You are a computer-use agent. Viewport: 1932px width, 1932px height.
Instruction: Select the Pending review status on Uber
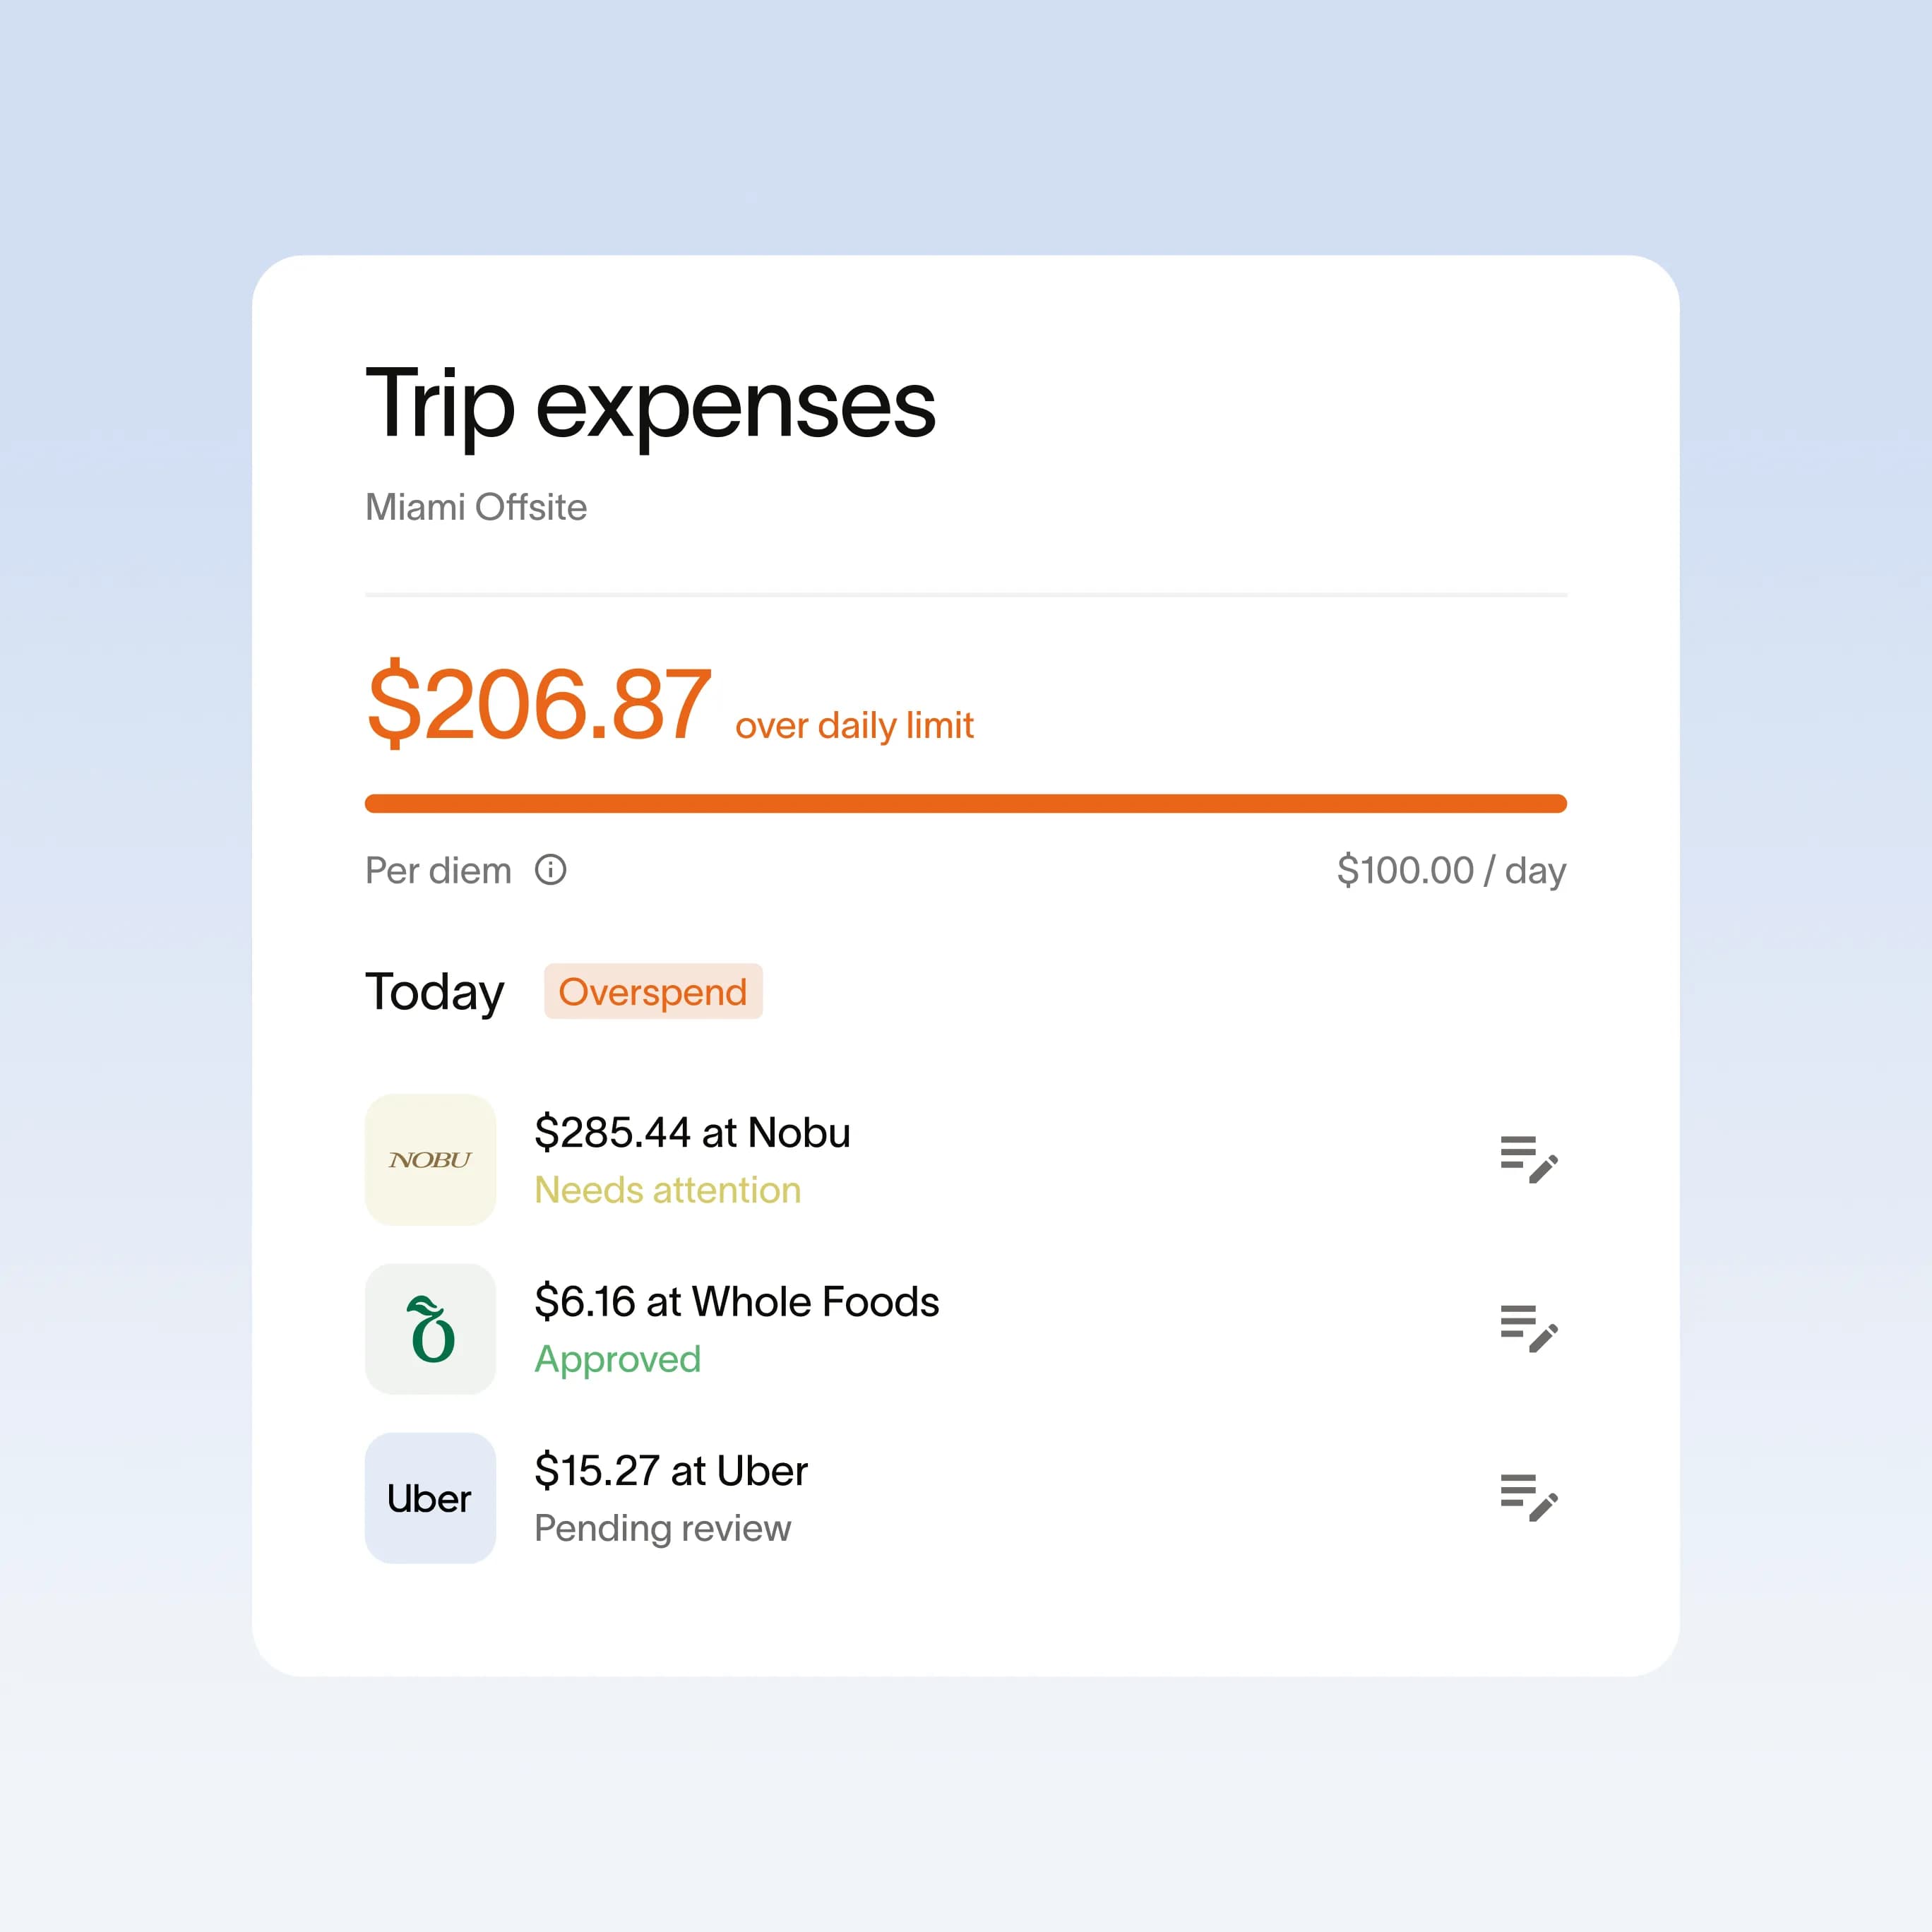(662, 1528)
